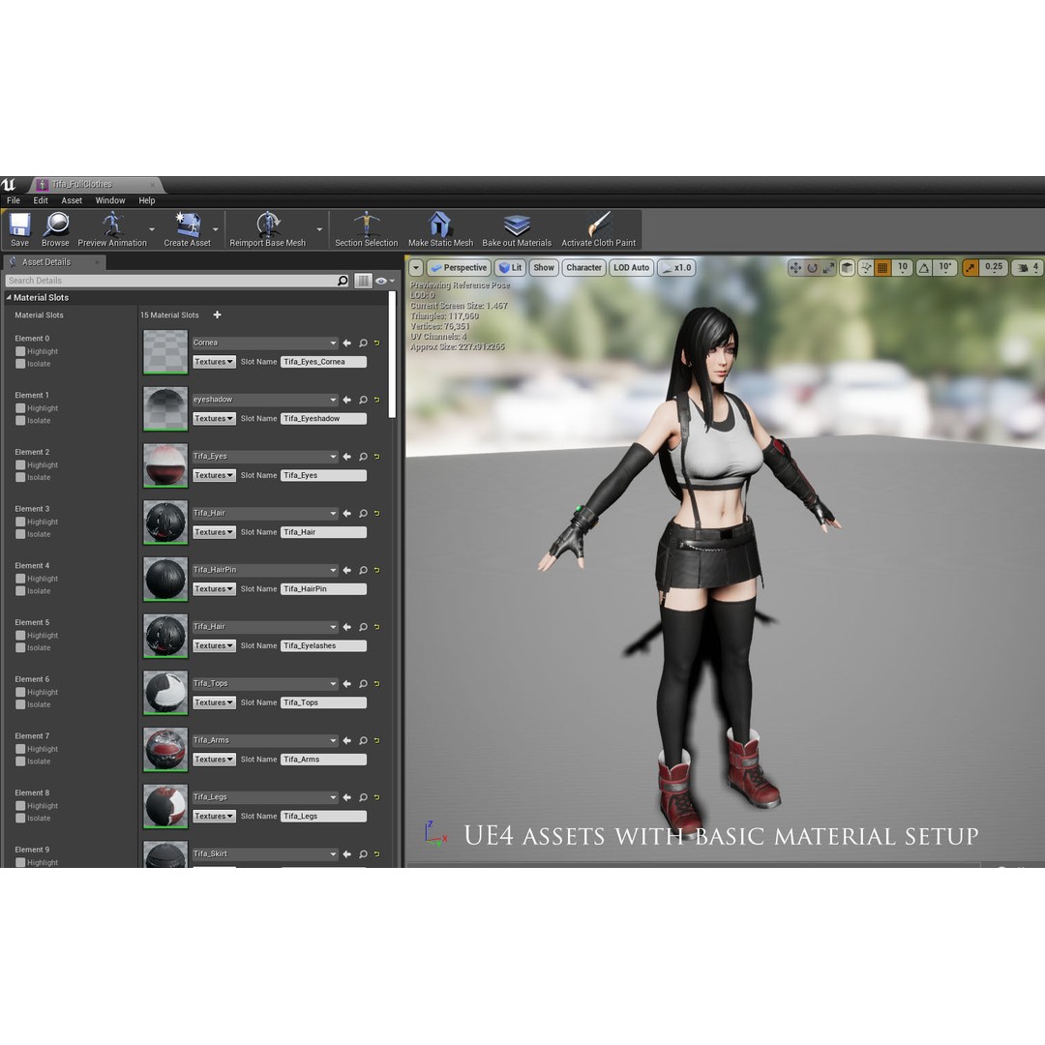Open Reimport Base Mesh options arrow

[319, 229]
